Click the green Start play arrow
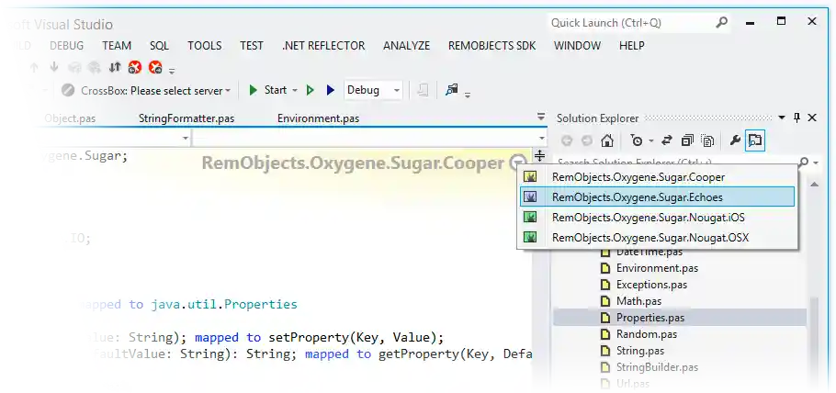 coord(253,90)
